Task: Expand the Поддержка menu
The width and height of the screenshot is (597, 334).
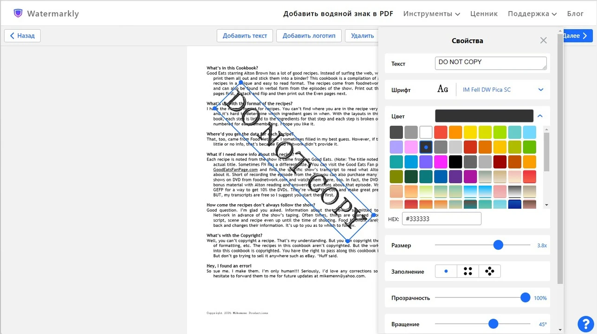Action: tap(532, 13)
